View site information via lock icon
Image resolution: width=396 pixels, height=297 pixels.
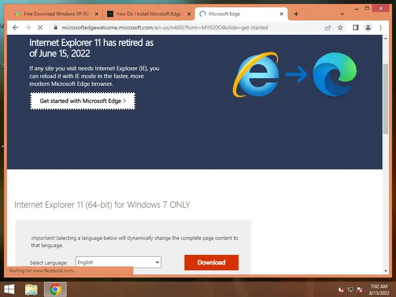pyautogui.click(x=56, y=27)
